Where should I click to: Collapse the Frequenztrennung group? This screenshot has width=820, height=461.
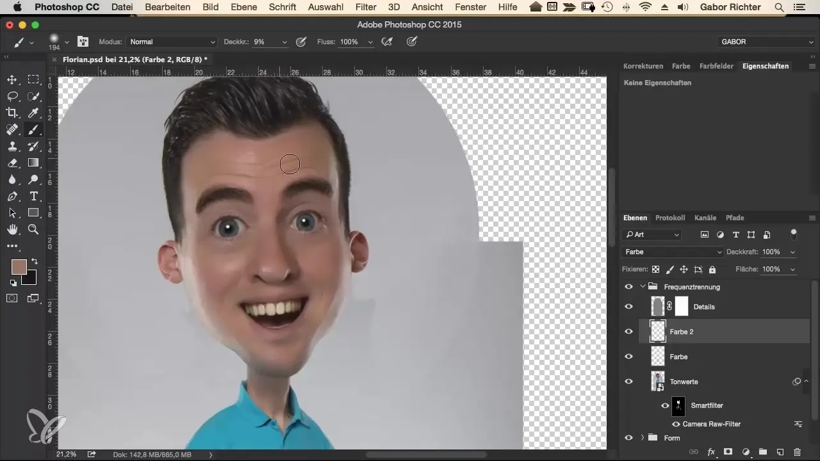642,287
